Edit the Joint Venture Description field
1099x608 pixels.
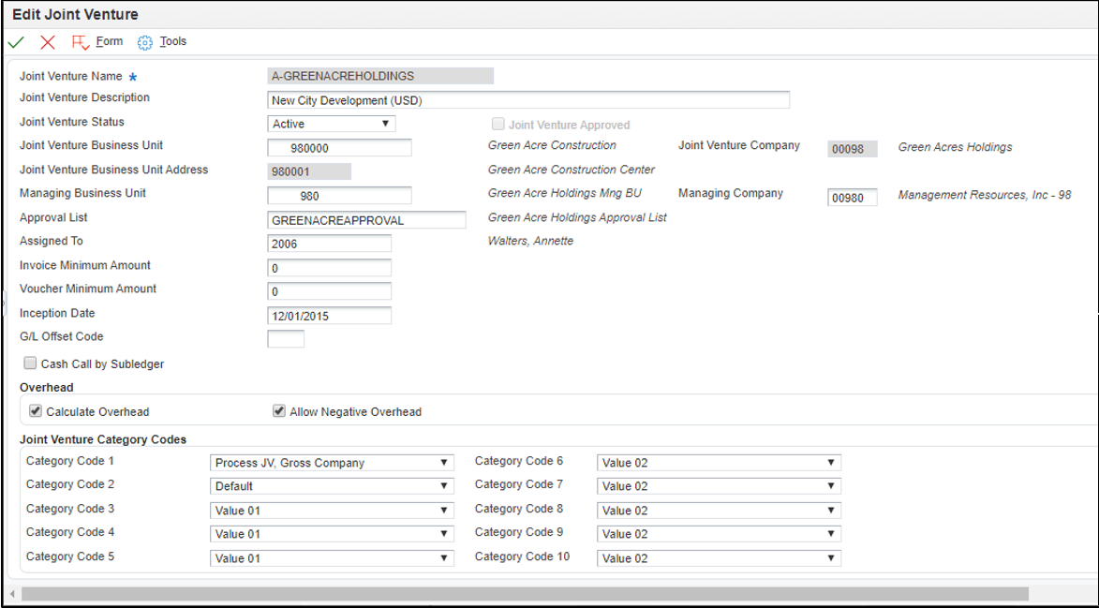[x=528, y=100]
